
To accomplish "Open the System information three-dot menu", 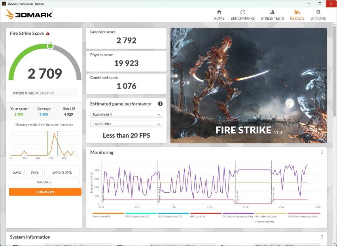I will [x=322, y=237].
